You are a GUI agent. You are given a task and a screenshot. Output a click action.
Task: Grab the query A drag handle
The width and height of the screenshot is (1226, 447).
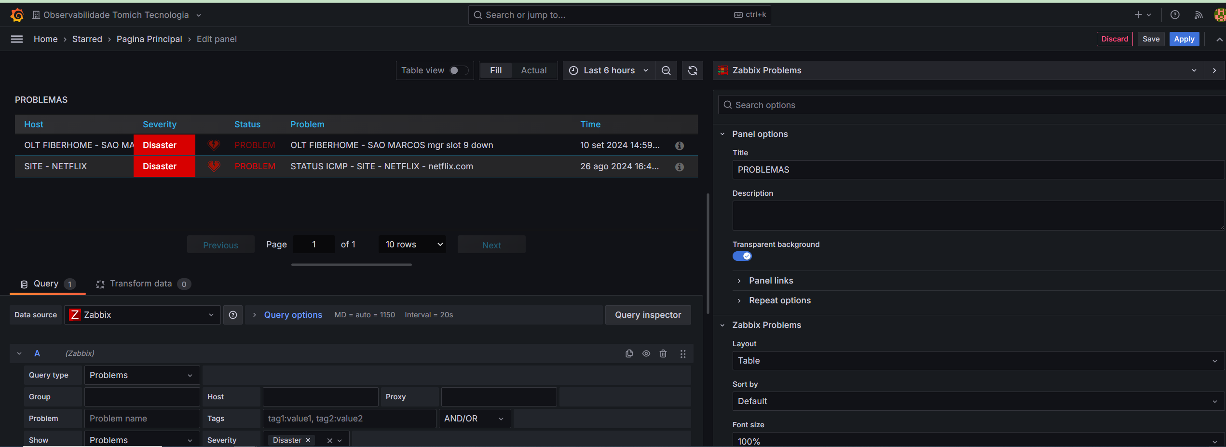[x=683, y=353]
